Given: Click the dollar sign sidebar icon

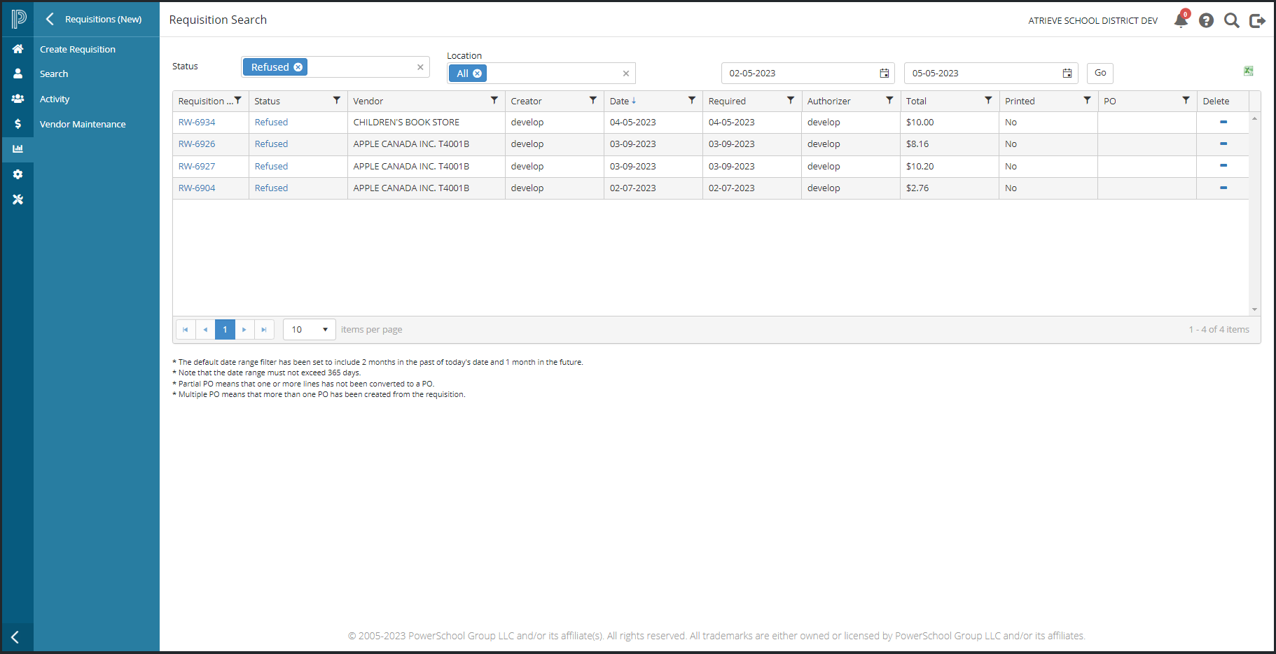Looking at the screenshot, I should click(x=18, y=124).
